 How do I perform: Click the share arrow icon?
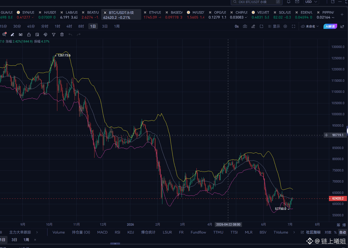tap(342, 26)
